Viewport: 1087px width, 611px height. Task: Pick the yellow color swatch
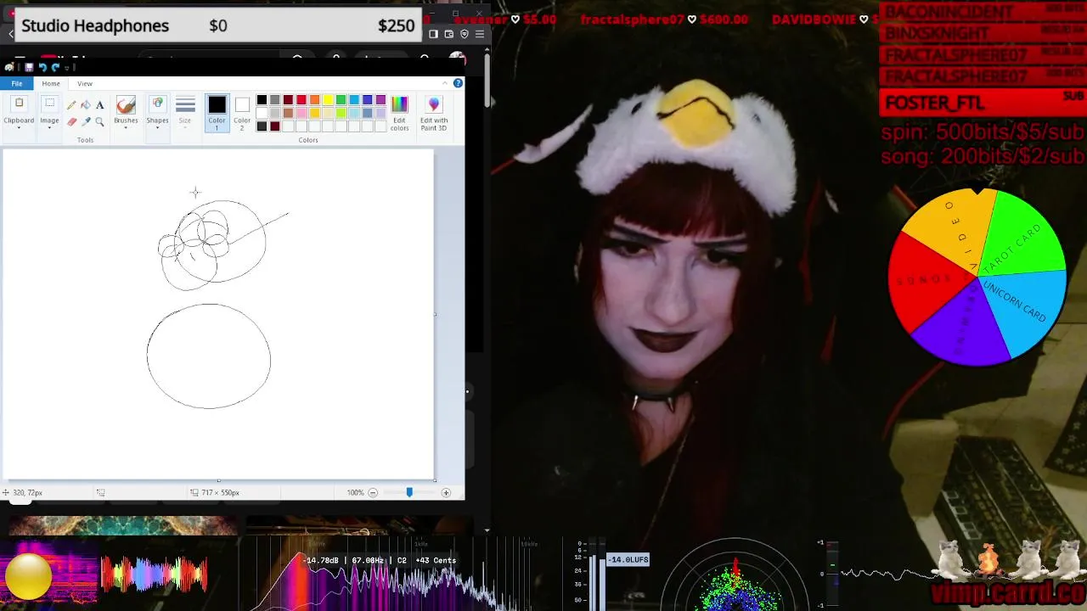[x=328, y=100]
